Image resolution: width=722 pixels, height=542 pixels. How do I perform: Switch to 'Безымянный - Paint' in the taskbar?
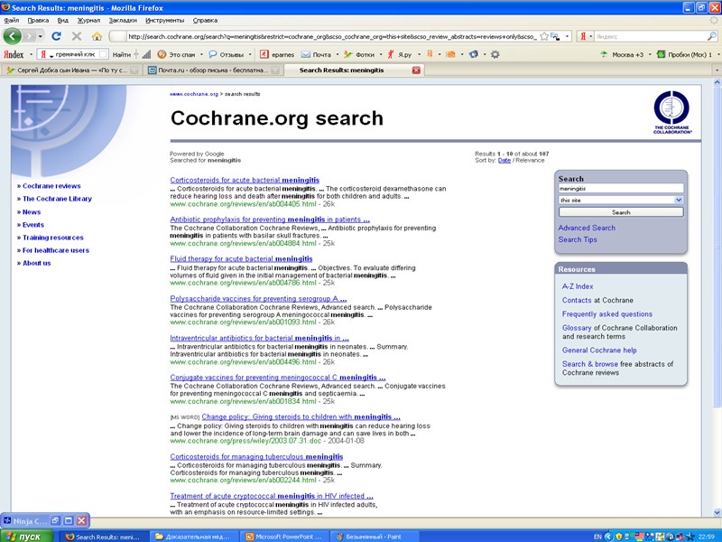coord(374,537)
